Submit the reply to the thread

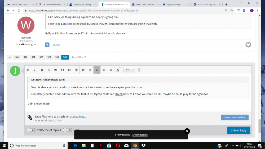tap(238, 130)
